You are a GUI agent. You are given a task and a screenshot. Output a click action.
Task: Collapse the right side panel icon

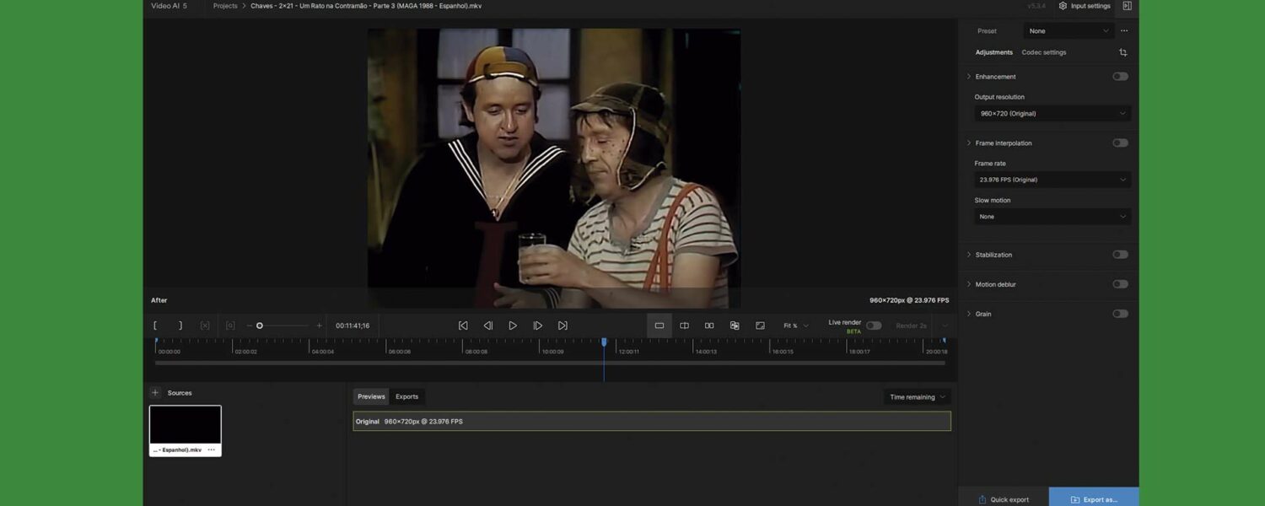coord(1127,6)
